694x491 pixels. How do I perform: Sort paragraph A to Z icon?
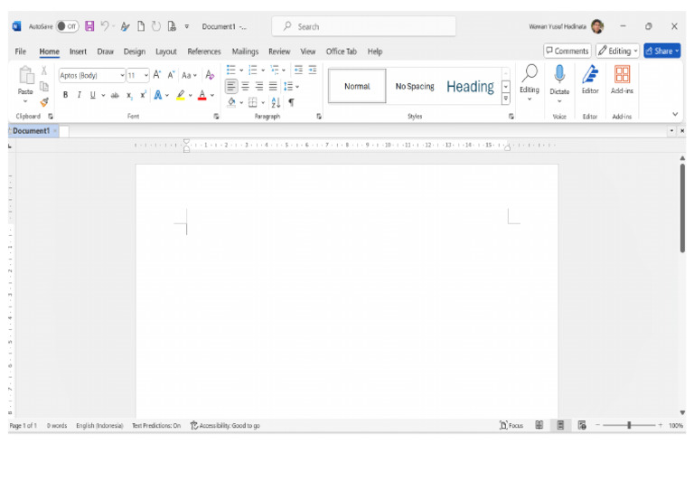coord(276,103)
